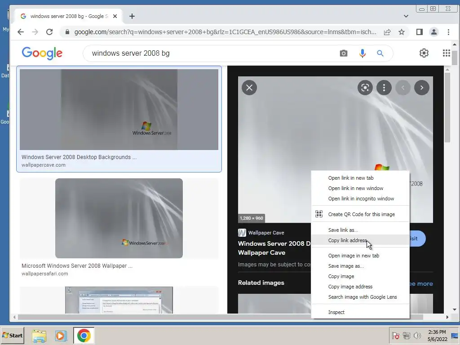Click in the Google search input field
The height and width of the screenshot is (345, 460).
click(211, 53)
